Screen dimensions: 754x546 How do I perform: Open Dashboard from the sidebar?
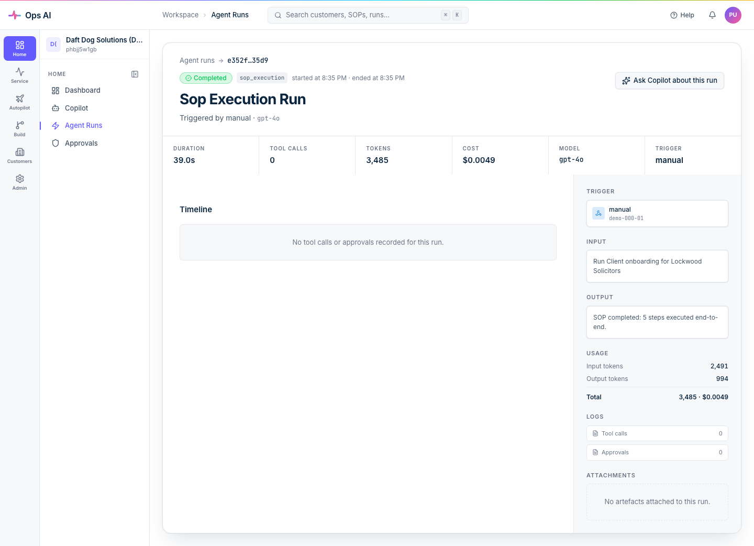pos(95,91)
